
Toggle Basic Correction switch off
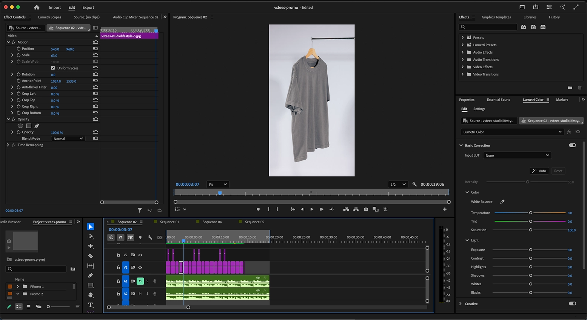coord(572,145)
